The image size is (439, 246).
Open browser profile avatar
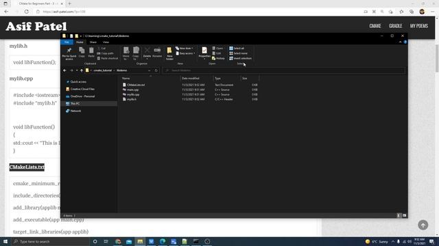422,12
